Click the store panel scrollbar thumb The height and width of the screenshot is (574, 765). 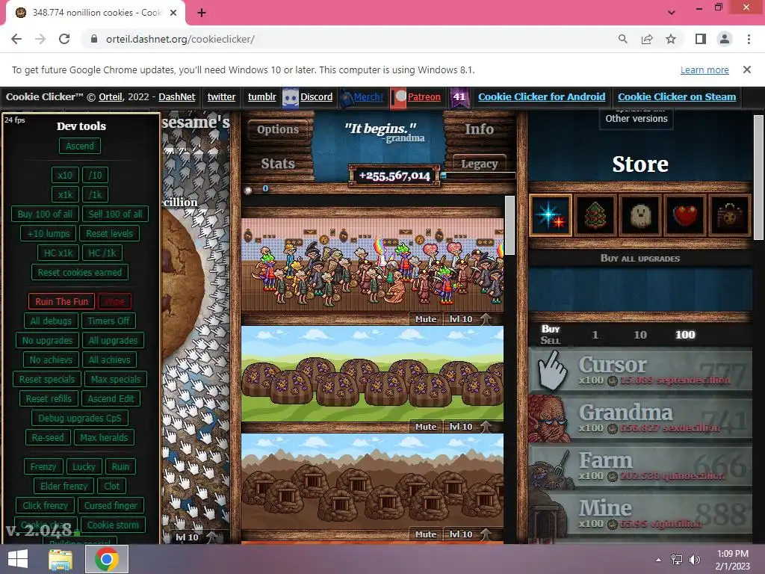pos(758,178)
